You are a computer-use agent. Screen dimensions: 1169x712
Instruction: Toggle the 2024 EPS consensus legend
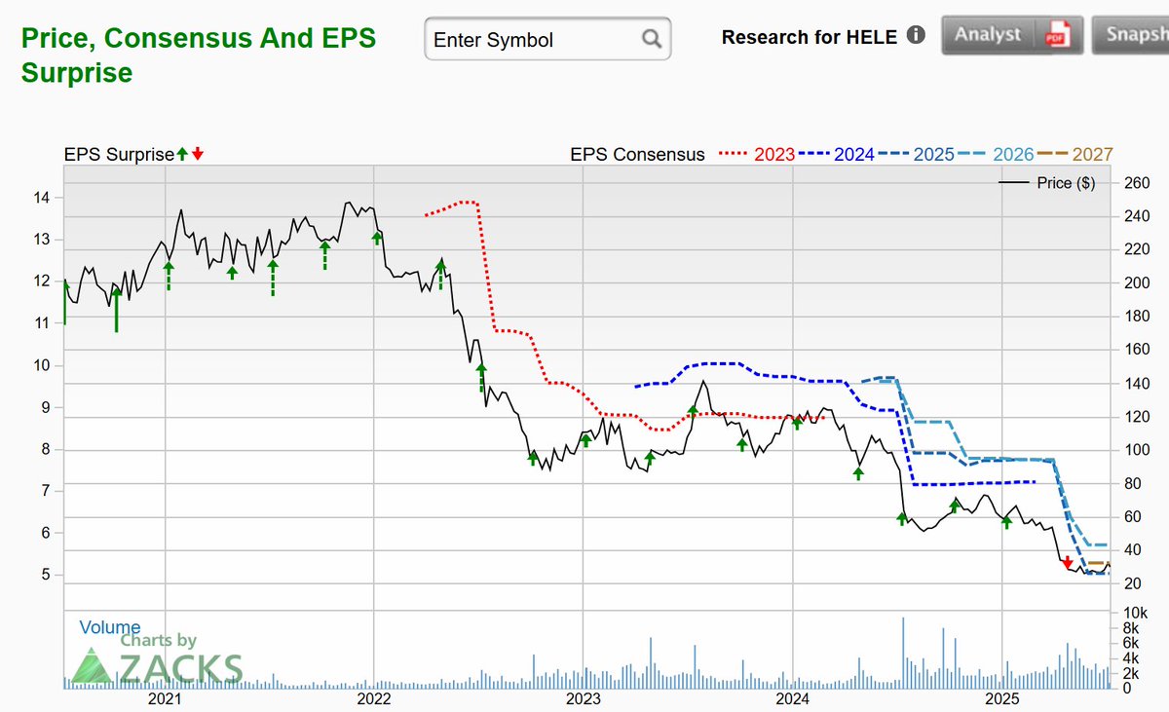coord(836,154)
